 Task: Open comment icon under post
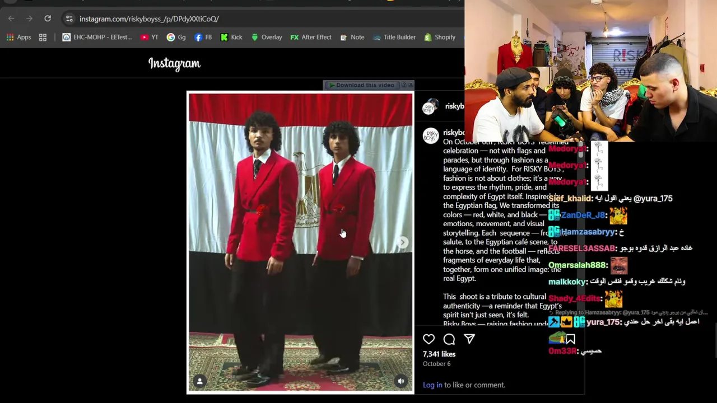click(x=449, y=339)
